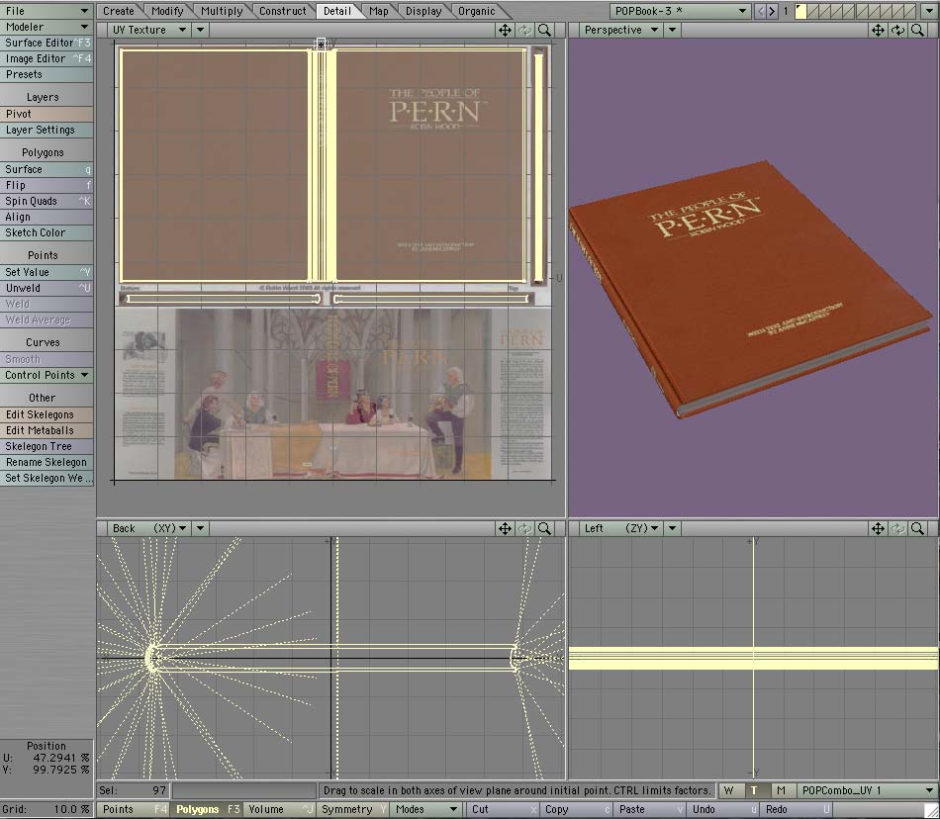Viewport: 940px width, 819px height.
Task: Open Layer Settings
Action: (x=47, y=130)
